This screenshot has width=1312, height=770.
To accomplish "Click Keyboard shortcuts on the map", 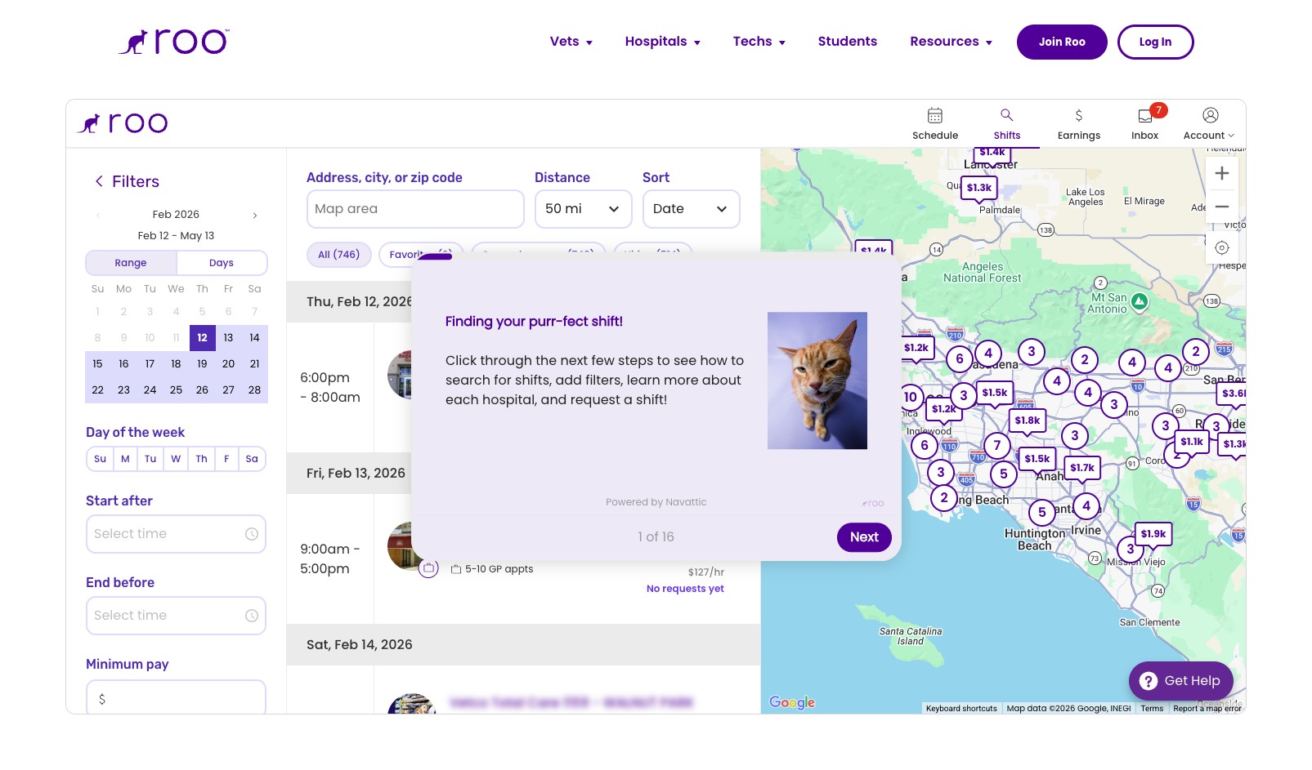I will pyautogui.click(x=961, y=709).
